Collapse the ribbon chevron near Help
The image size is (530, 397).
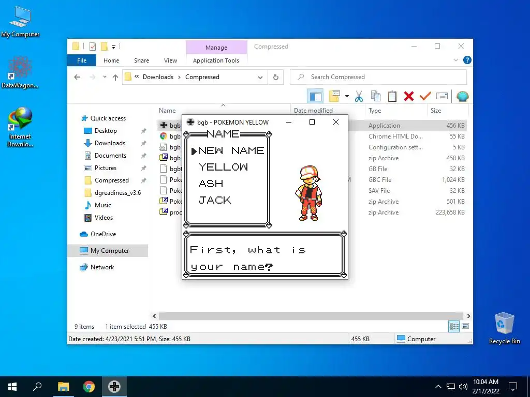coord(455,60)
